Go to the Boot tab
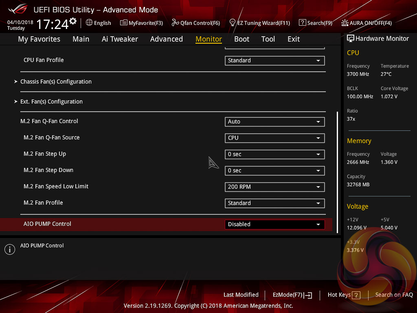The image size is (417, 313). coord(241,39)
